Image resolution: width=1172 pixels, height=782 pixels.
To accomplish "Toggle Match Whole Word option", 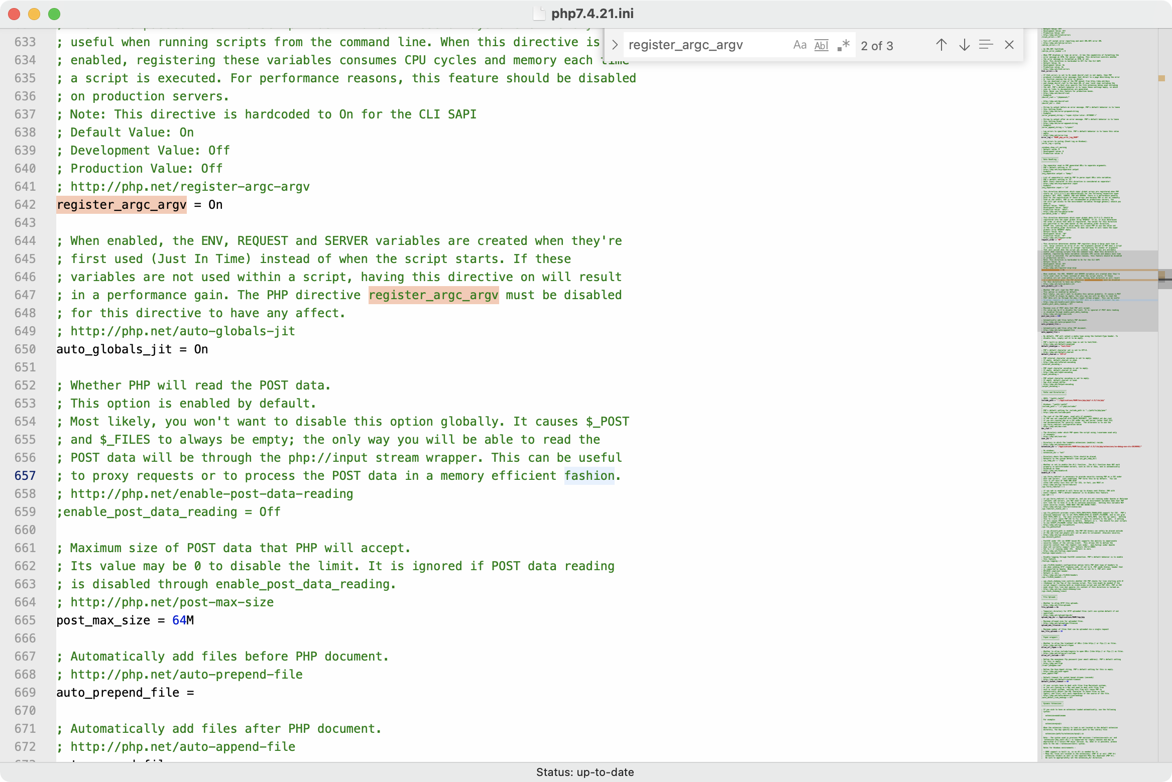I will pos(822,45).
